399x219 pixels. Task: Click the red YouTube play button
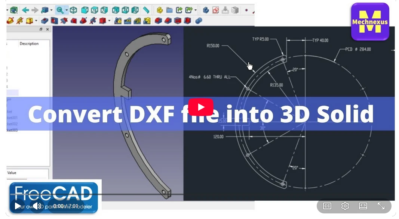coord(201,107)
